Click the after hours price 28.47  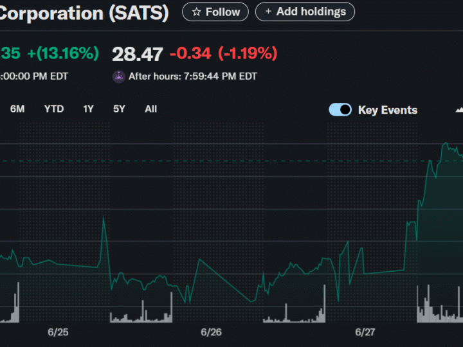pos(138,54)
